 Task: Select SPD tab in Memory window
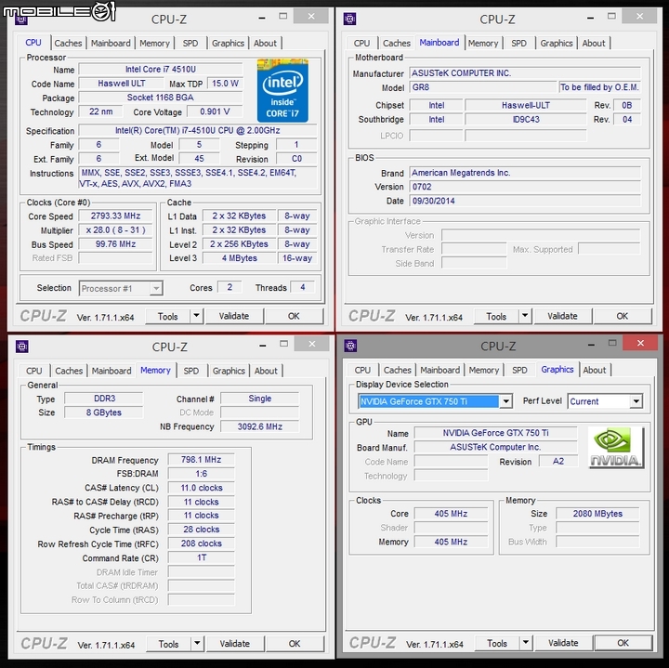[x=191, y=371]
